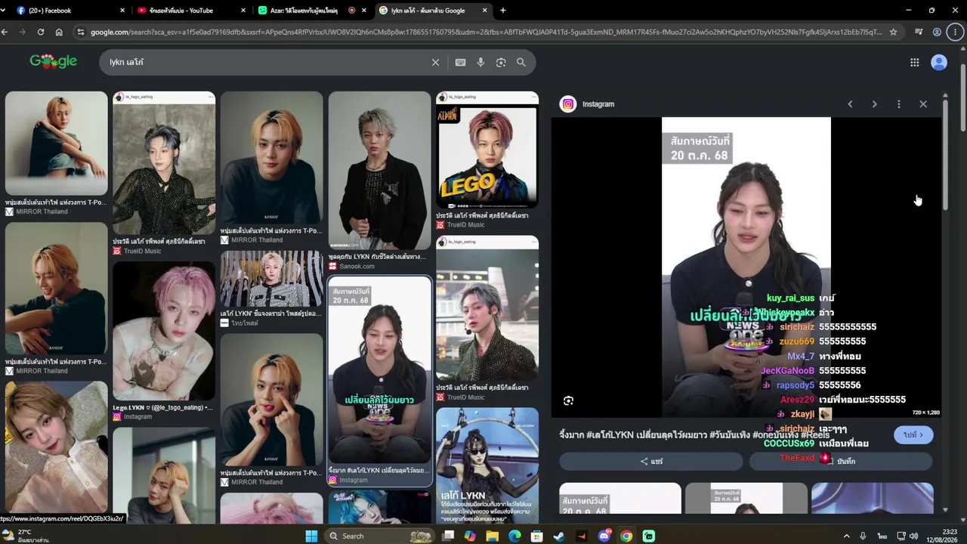Open the Sanook.com black blazer thumbnail
Viewport: 967px width, 544px height.
coord(379,170)
